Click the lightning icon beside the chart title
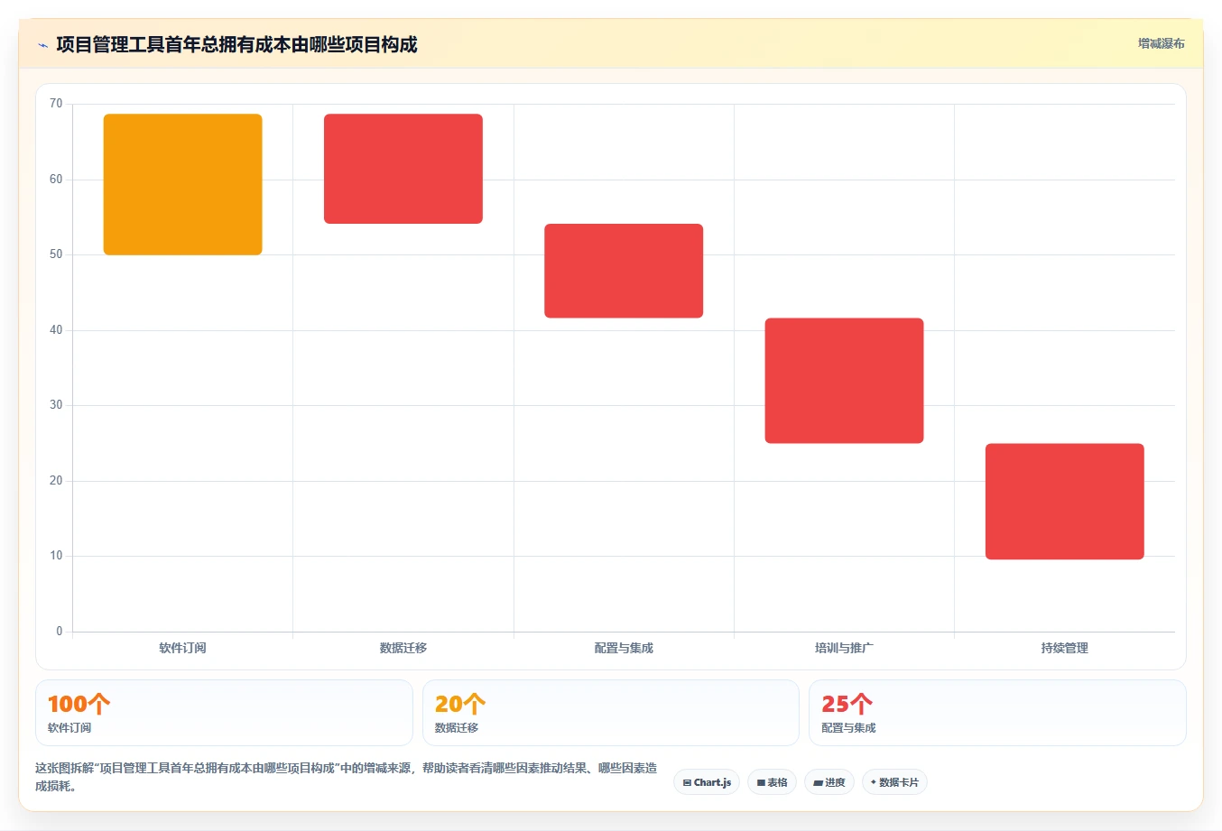Viewport: 1222px width, 831px height. 42,45
